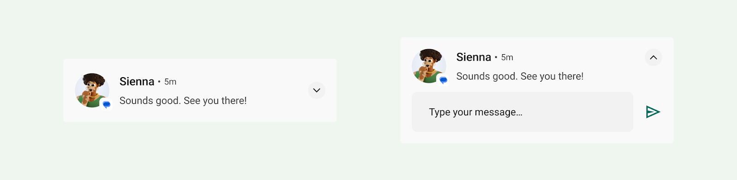The image size is (737, 180).
Task: Select the 'Sienna' name in expanded notification
Action: 474,57
